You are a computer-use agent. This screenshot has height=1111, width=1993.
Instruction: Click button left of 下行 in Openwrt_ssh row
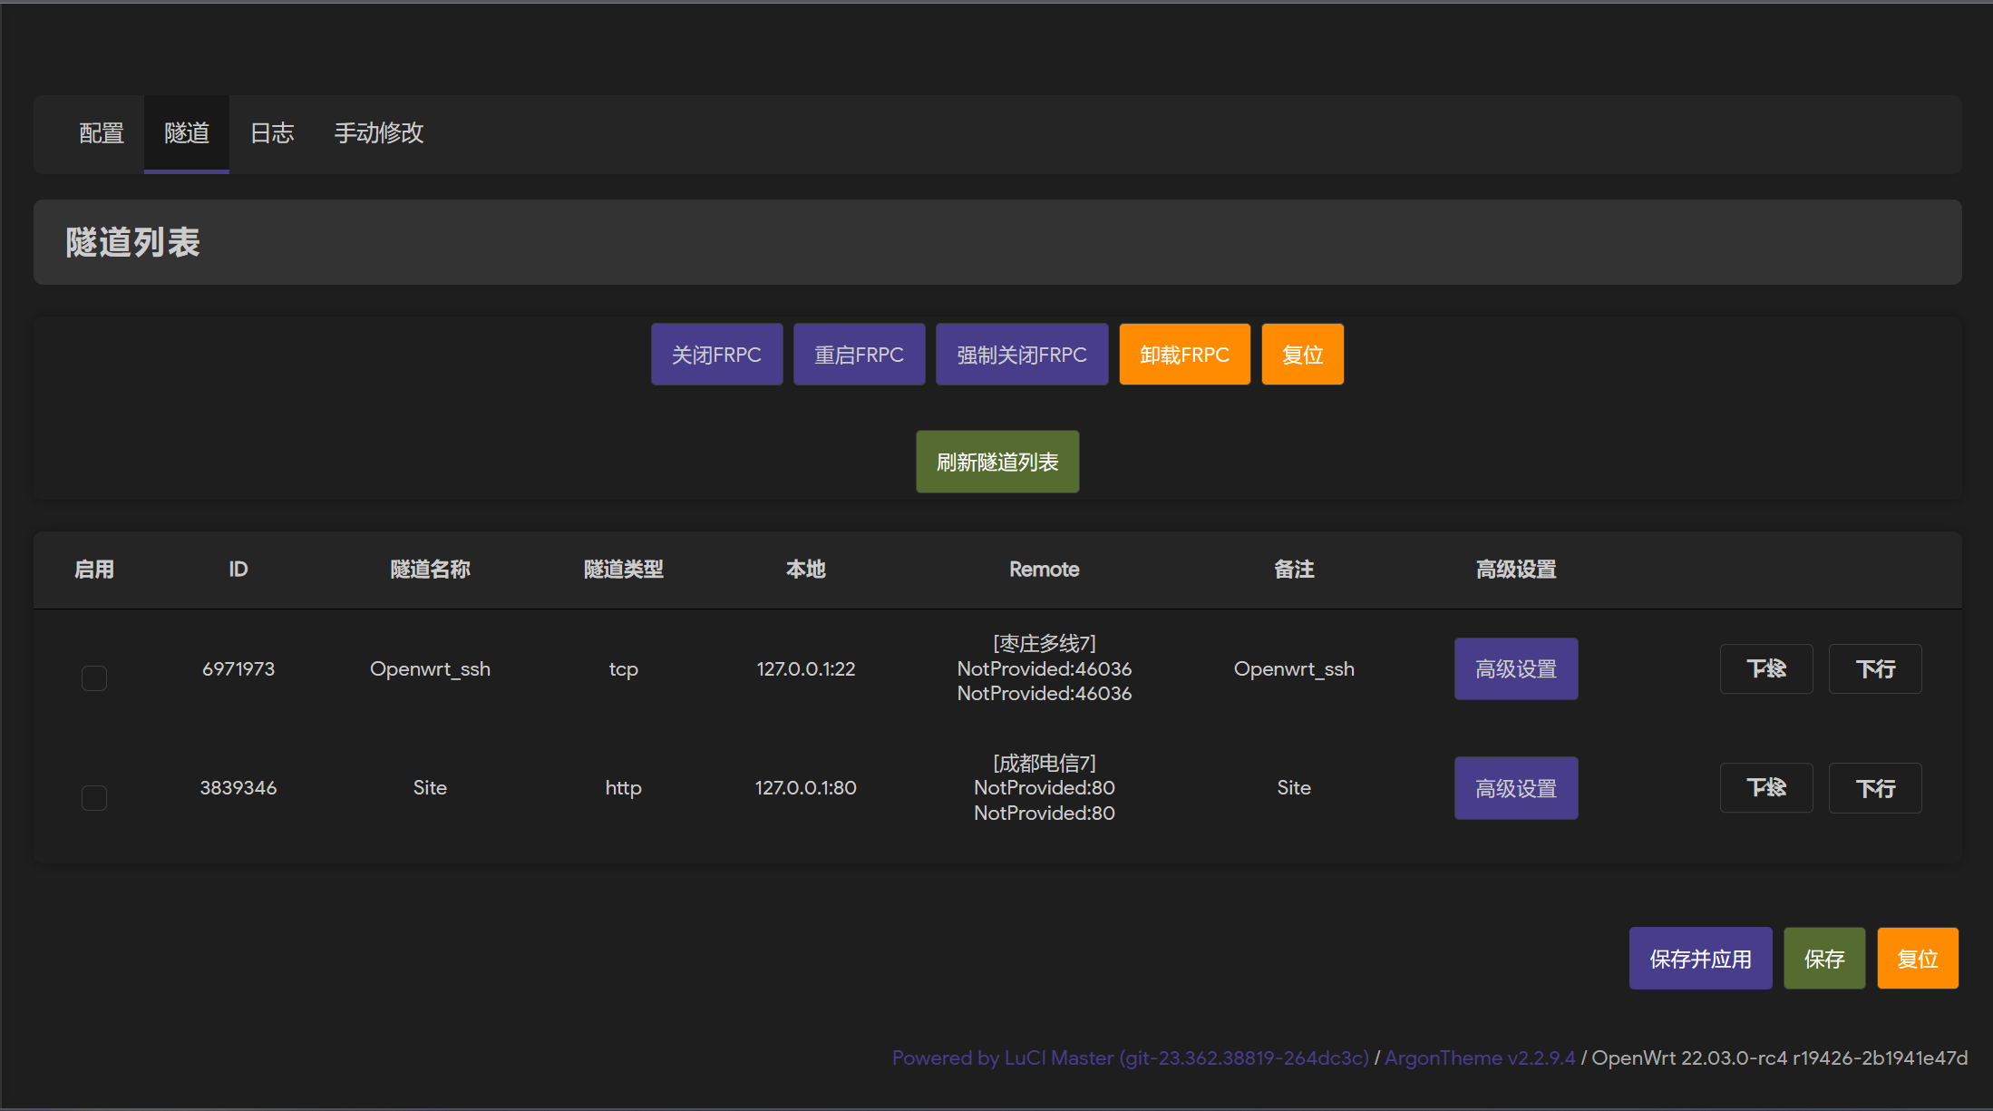coord(1766,669)
